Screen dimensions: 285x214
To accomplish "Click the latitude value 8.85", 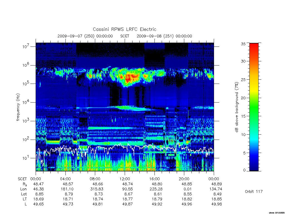I will pos(40,194).
